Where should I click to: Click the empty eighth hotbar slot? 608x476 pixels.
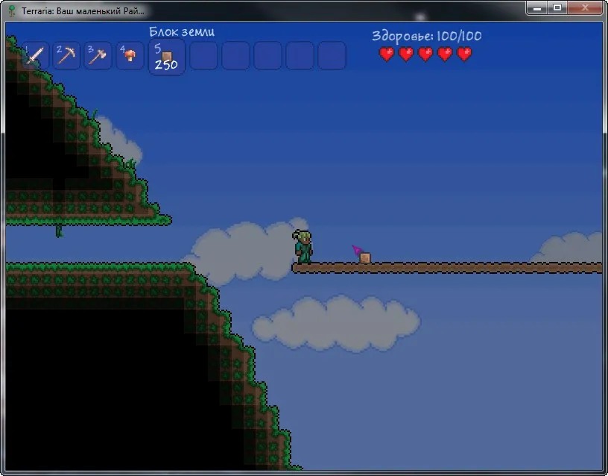click(x=268, y=55)
